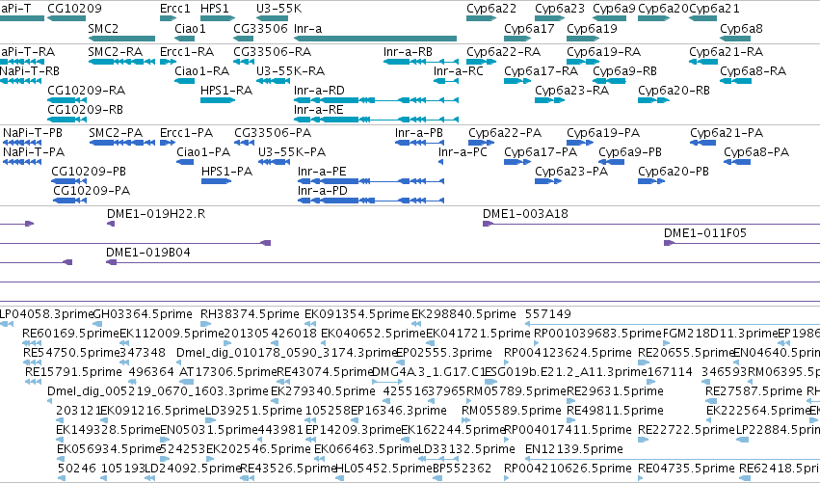This screenshot has height=483, width=820.
Task: Select the RE20655.5prime EST marker
Action: click(x=644, y=362)
